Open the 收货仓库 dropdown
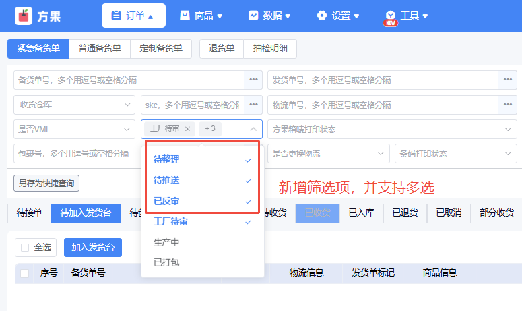This screenshot has width=522, height=311. coord(74,105)
